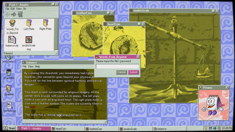Open the View menu in balance window
Viewport: 235px width, 132px height.
[x=31, y=67]
